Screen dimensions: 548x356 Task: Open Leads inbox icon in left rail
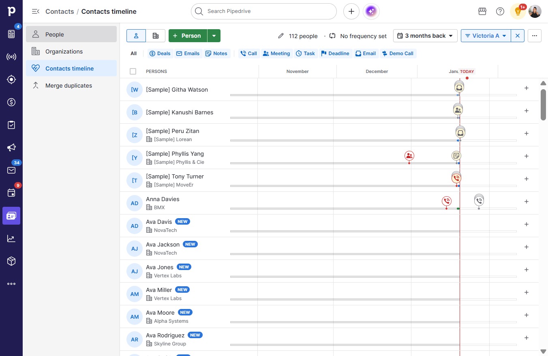pyautogui.click(x=11, y=34)
